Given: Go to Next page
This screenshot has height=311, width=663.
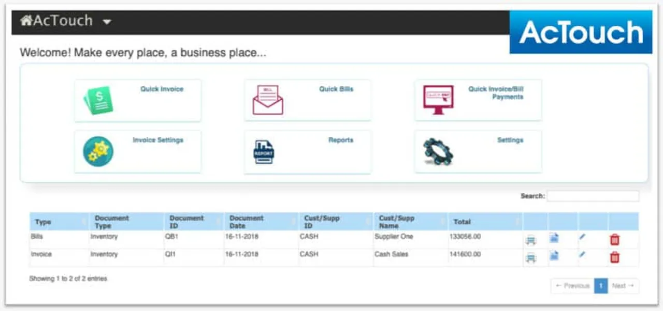Looking at the screenshot, I should click(x=623, y=286).
